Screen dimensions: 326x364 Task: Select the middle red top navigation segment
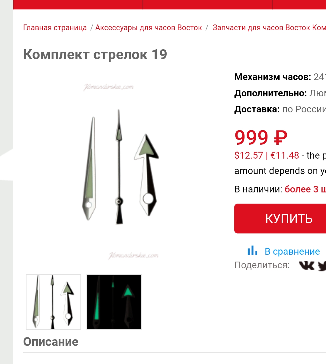coord(208,5)
